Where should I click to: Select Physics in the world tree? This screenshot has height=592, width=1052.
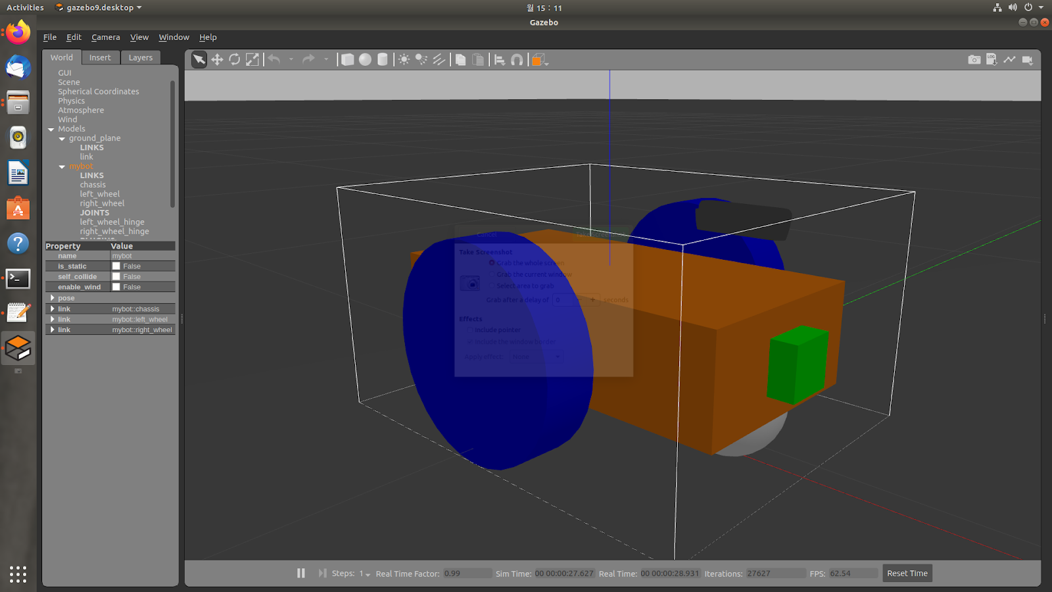pyautogui.click(x=71, y=101)
